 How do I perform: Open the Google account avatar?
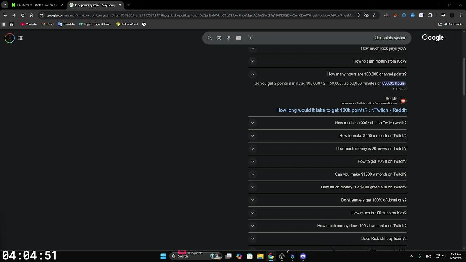(x=10, y=38)
